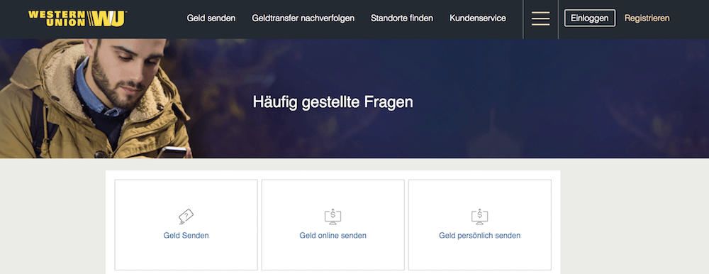
Task: Select Standorte finden in navigation
Action: click(402, 18)
